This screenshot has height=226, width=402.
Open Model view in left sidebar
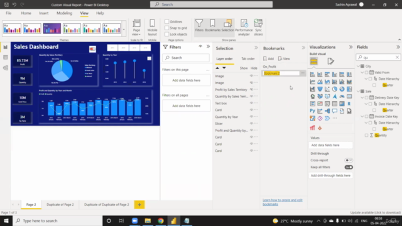tap(6, 68)
